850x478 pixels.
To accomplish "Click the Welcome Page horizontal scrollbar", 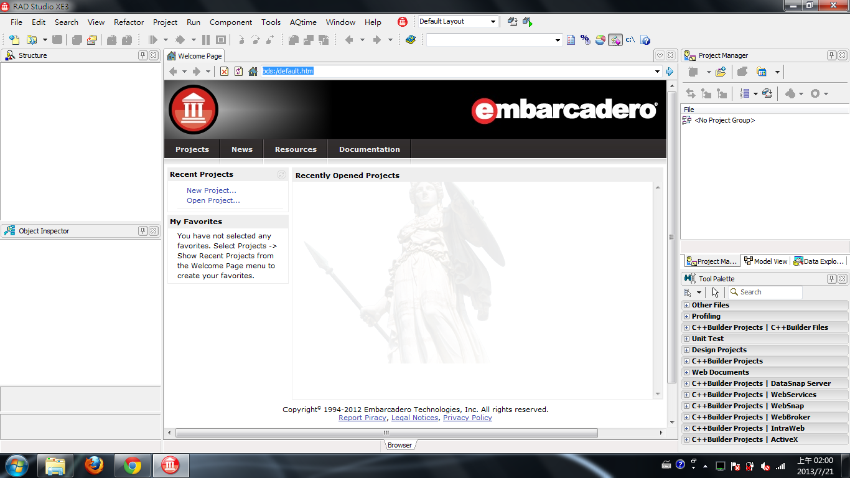I will (386, 433).
